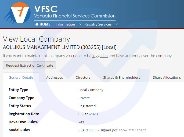The width and height of the screenshot is (184, 137).
Task: Switch to the Addresses tab
Action: pyautogui.click(x=55, y=77)
